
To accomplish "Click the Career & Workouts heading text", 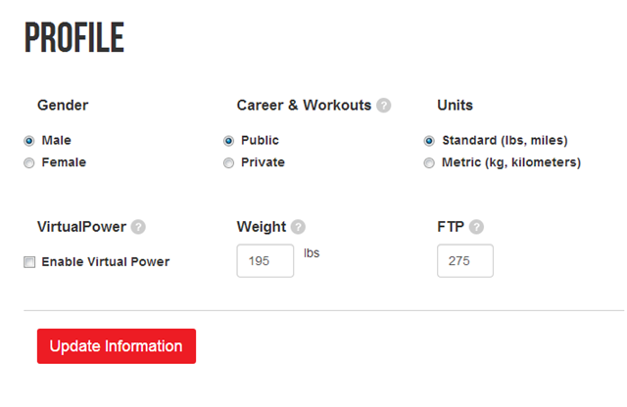I will point(304,106).
